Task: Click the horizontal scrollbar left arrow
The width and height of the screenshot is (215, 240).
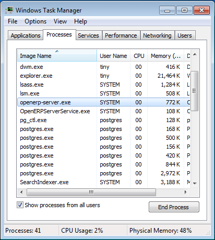Action: (x=21, y=192)
